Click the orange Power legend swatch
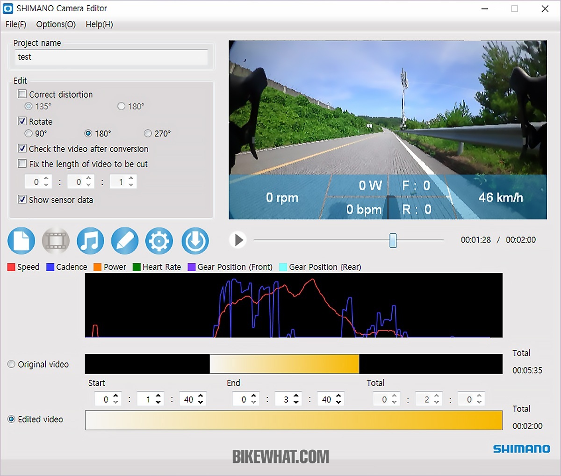 pyautogui.click(x=97, y=267)
